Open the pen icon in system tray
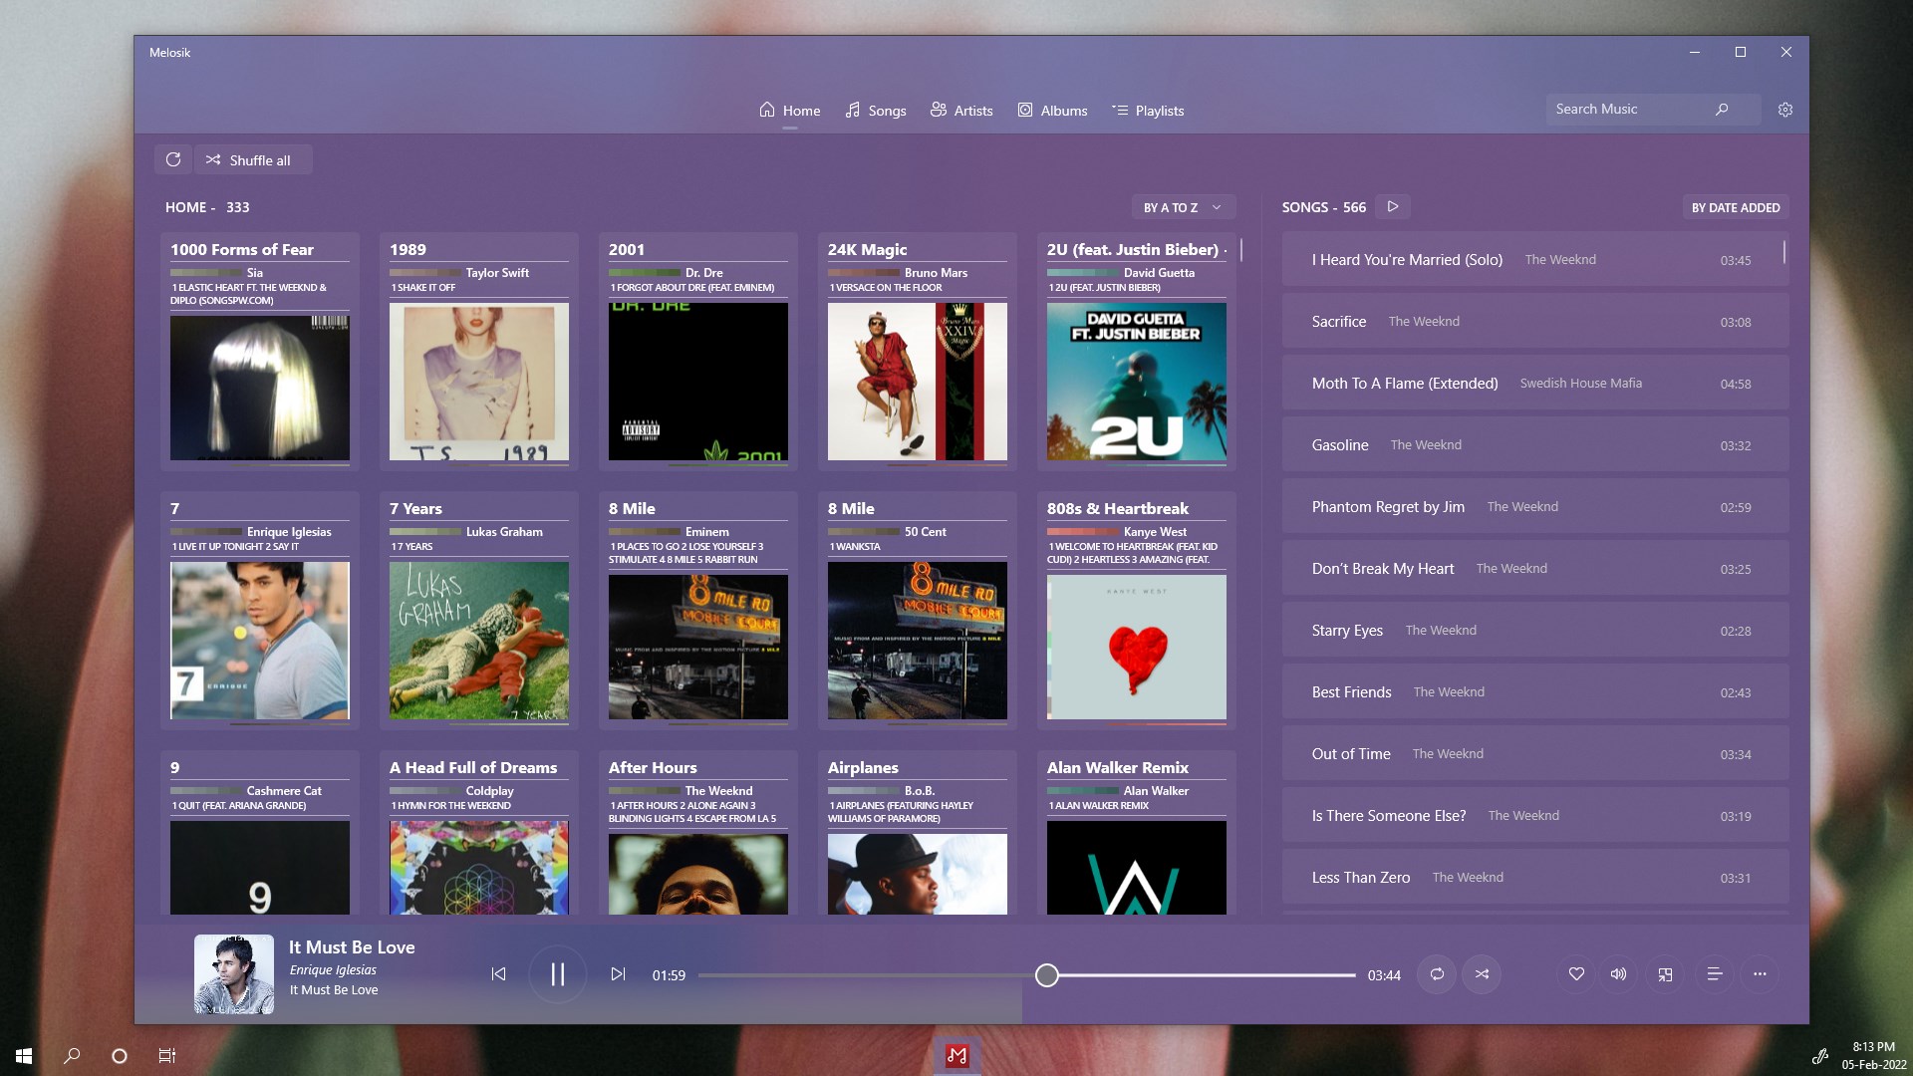Image resolution: width=1913 pixels, height=1076 pixels. [x=1819, y=1056]
